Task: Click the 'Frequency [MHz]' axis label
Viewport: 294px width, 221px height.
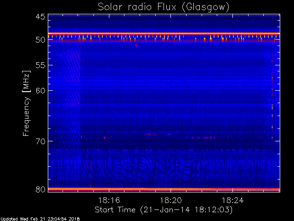Action: (x=26, y=103)
